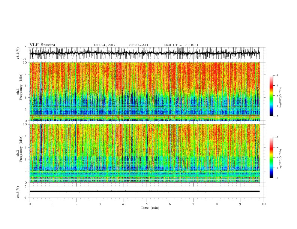This screenshot has width=297, height=229.
Task: Select the "start UT = 7 :10: 1" text
Action: (x=181, y=45)
